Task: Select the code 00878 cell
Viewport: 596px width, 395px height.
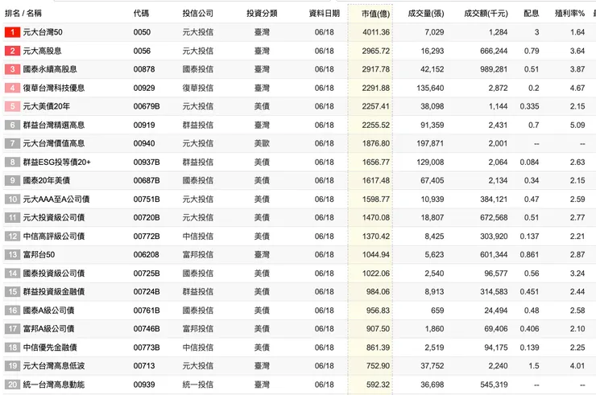Action: point(144,69)
